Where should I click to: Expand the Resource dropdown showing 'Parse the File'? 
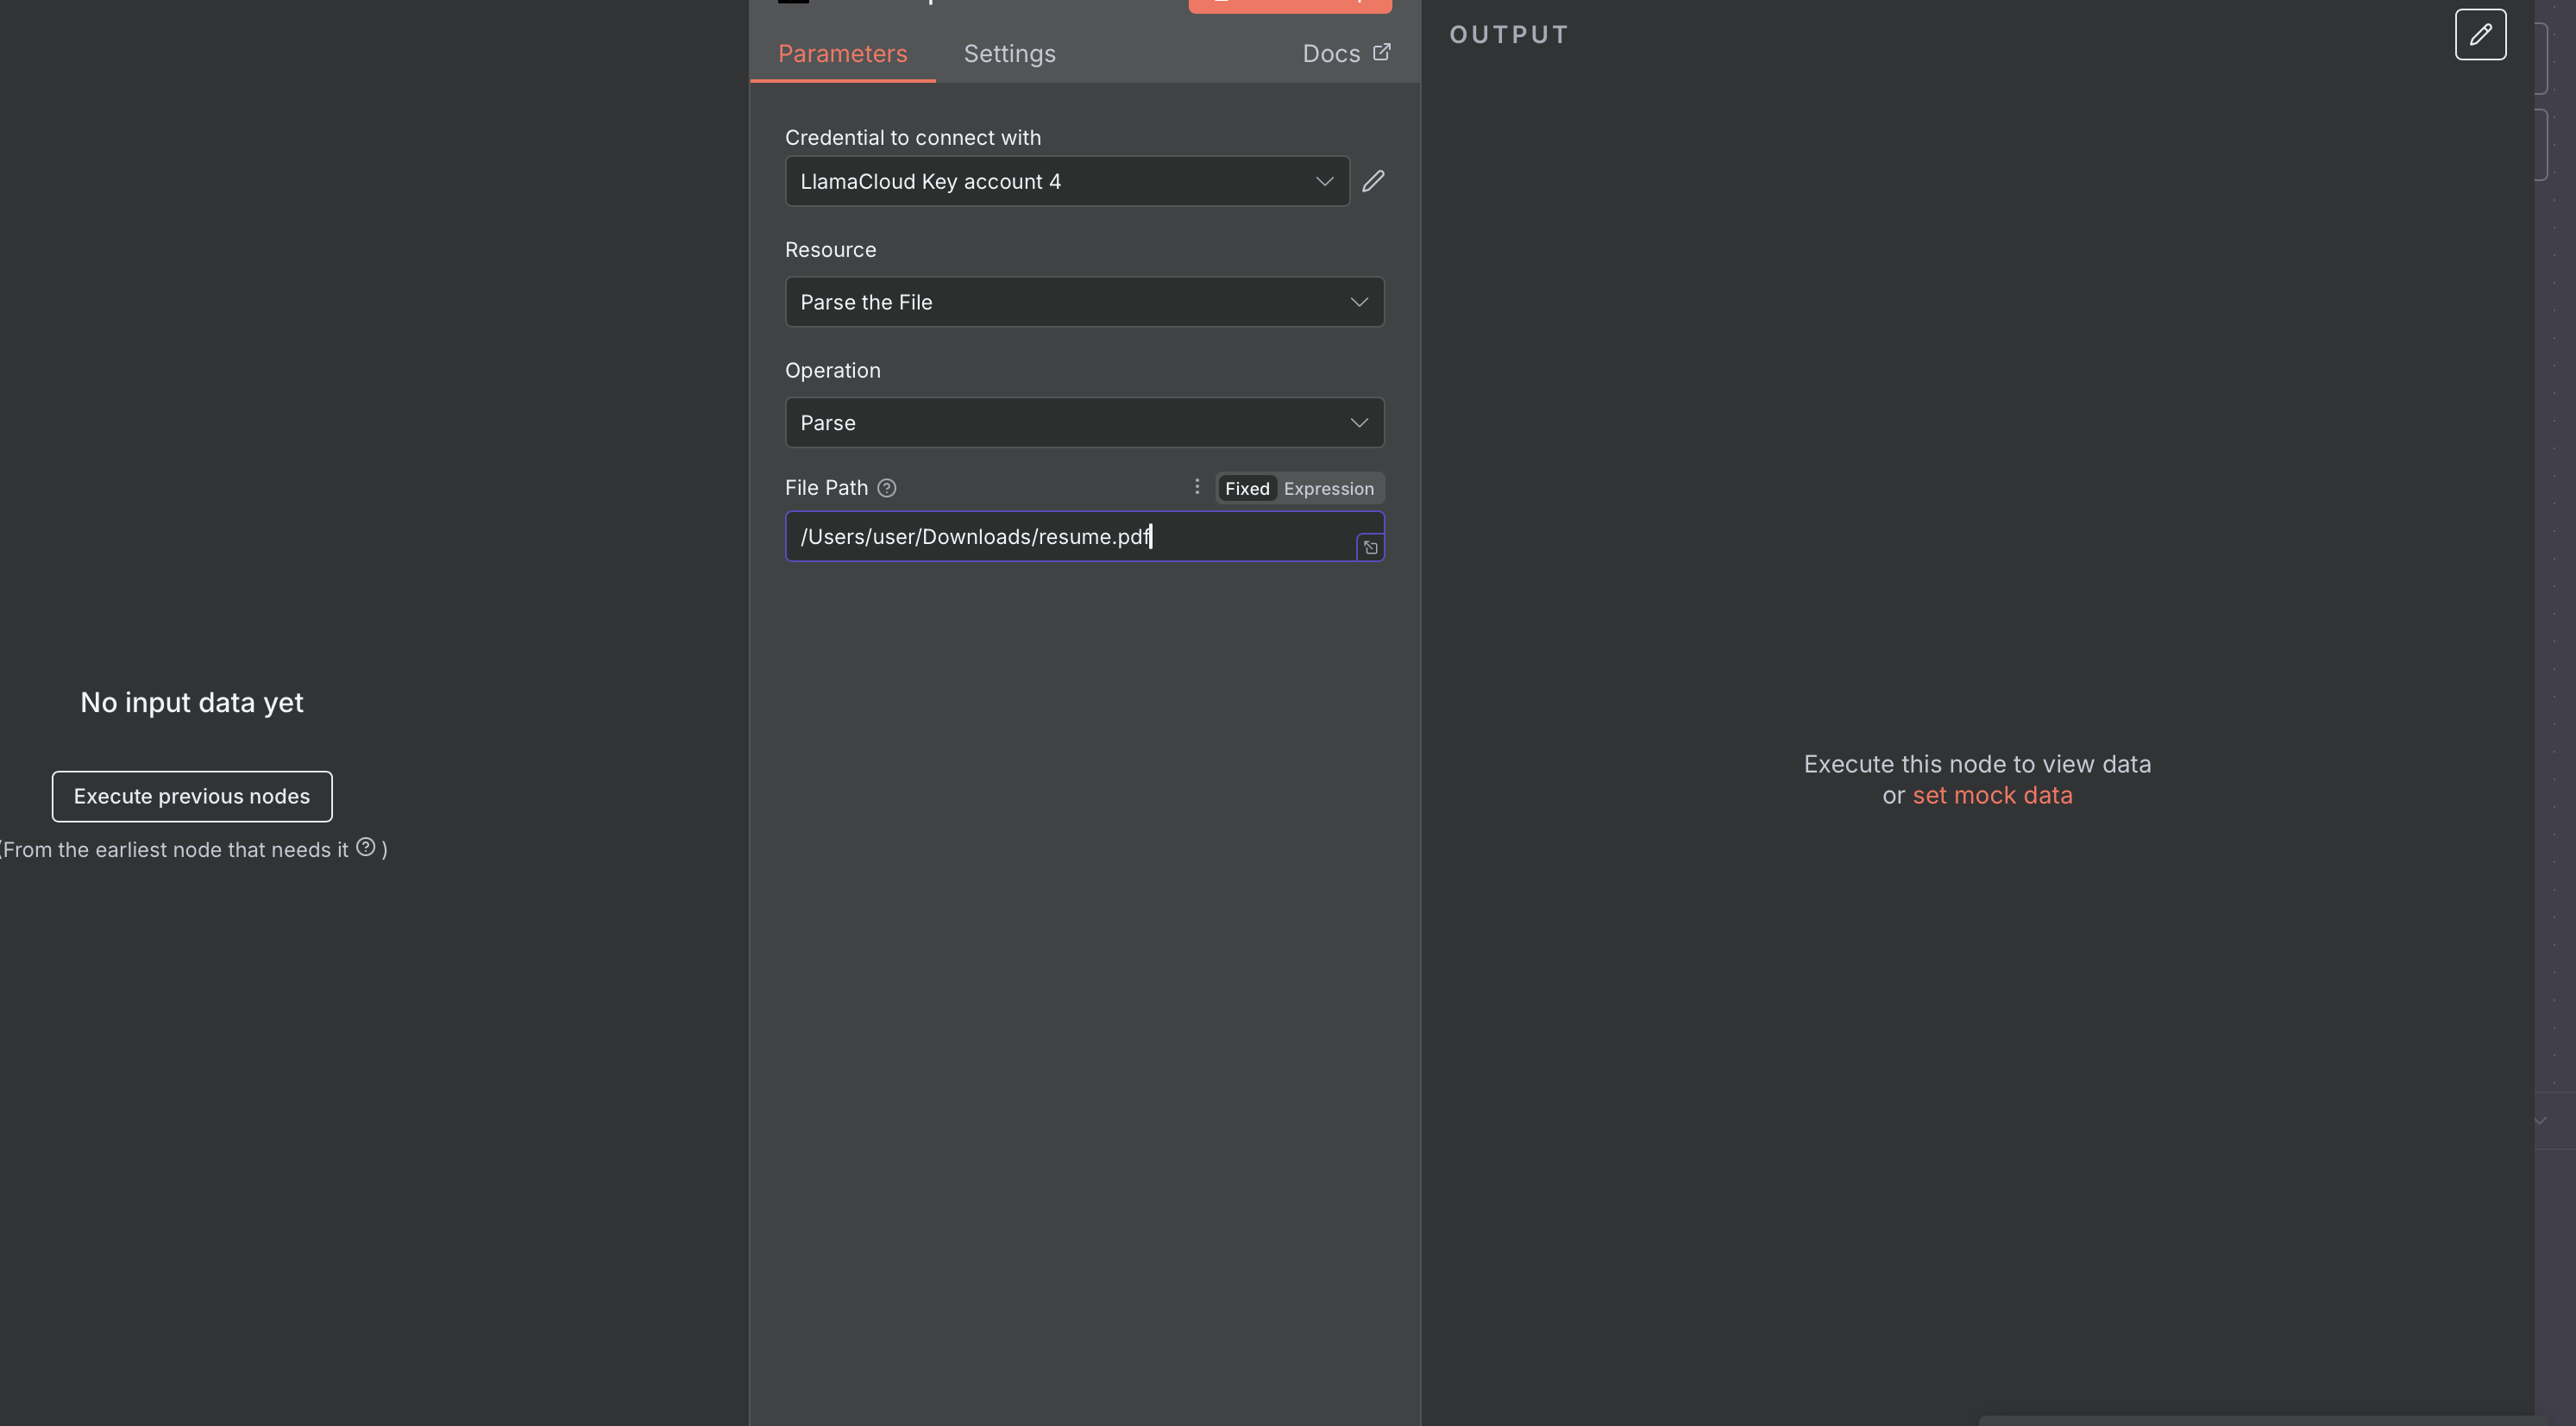pos(1084,302)
